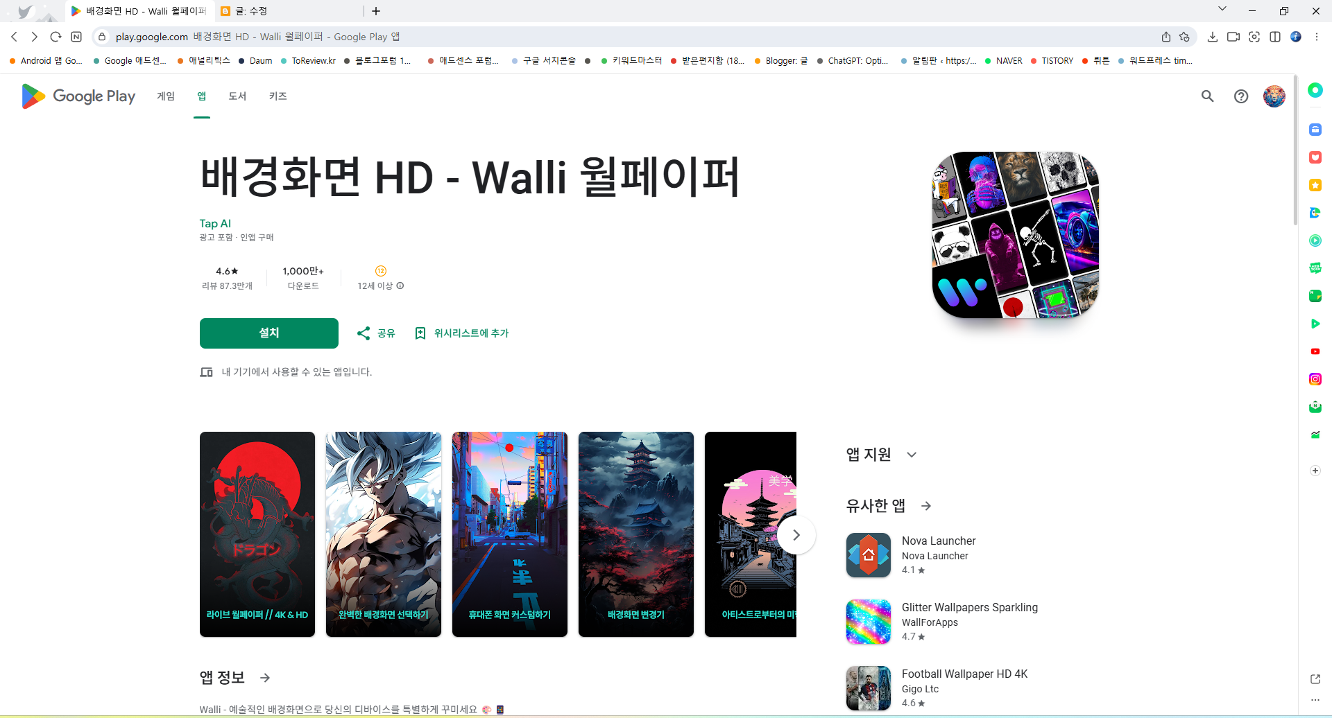Open the TISTORY bookmark
The height and width of the screenshot is (718, 1332).
[x=1052, y=61]
